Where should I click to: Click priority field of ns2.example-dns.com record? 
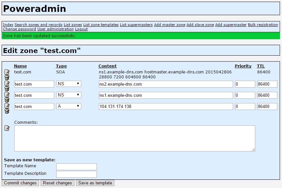[245, 84]
